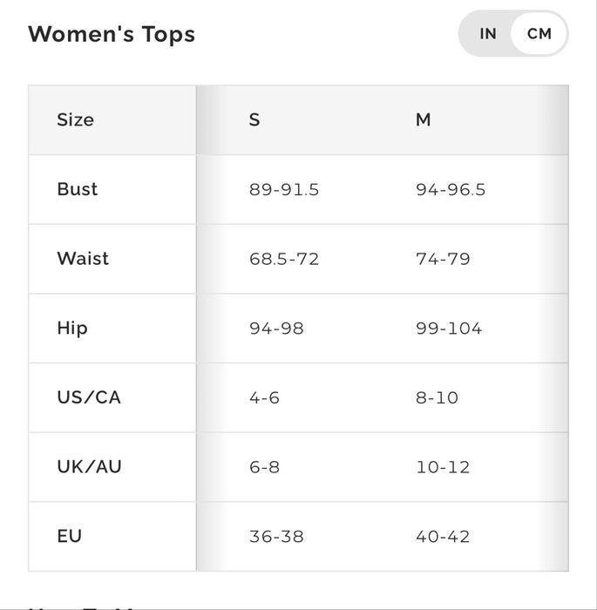Click the Hip row label
The height and width of the screenshot is (610, 597).
click(72, 329)
